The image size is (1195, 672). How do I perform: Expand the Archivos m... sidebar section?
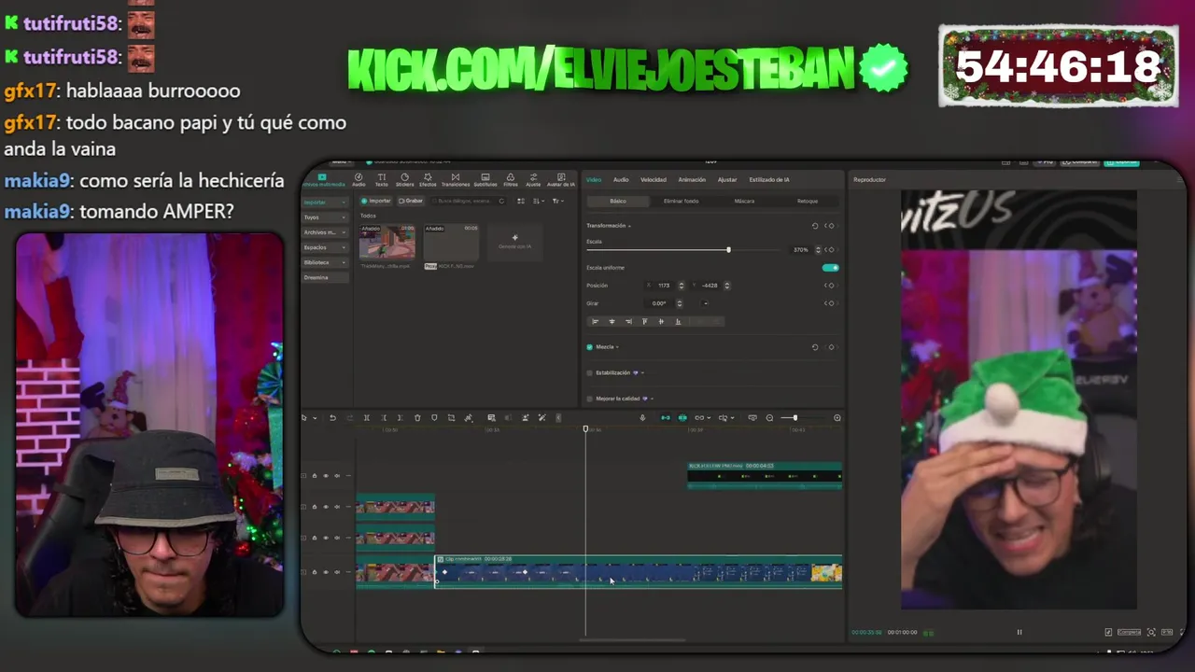(325, 232)
